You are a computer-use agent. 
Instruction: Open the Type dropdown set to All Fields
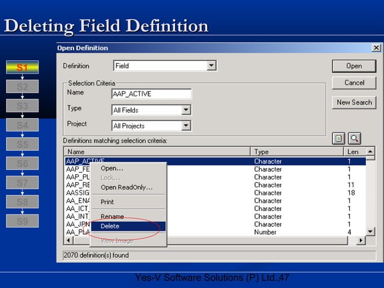(x=186, y=110)
